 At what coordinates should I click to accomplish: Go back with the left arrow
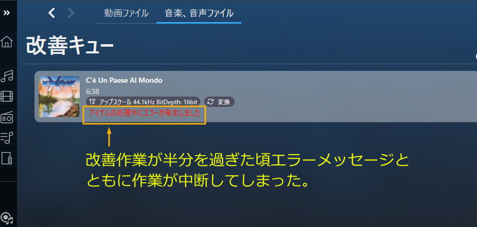[x=52, y=13]
